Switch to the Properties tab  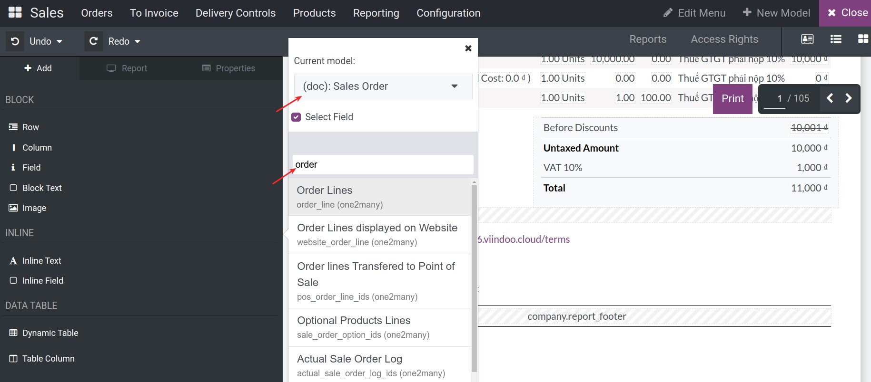point(228,68)
